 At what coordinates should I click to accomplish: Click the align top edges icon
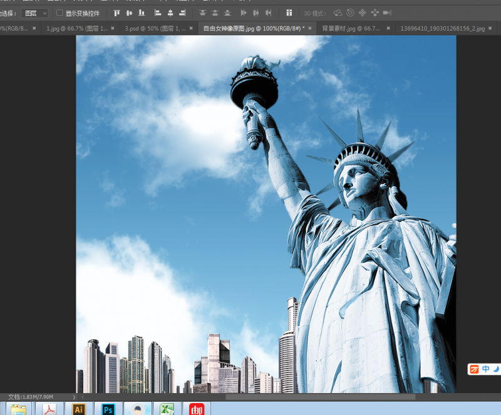[116, 13]
